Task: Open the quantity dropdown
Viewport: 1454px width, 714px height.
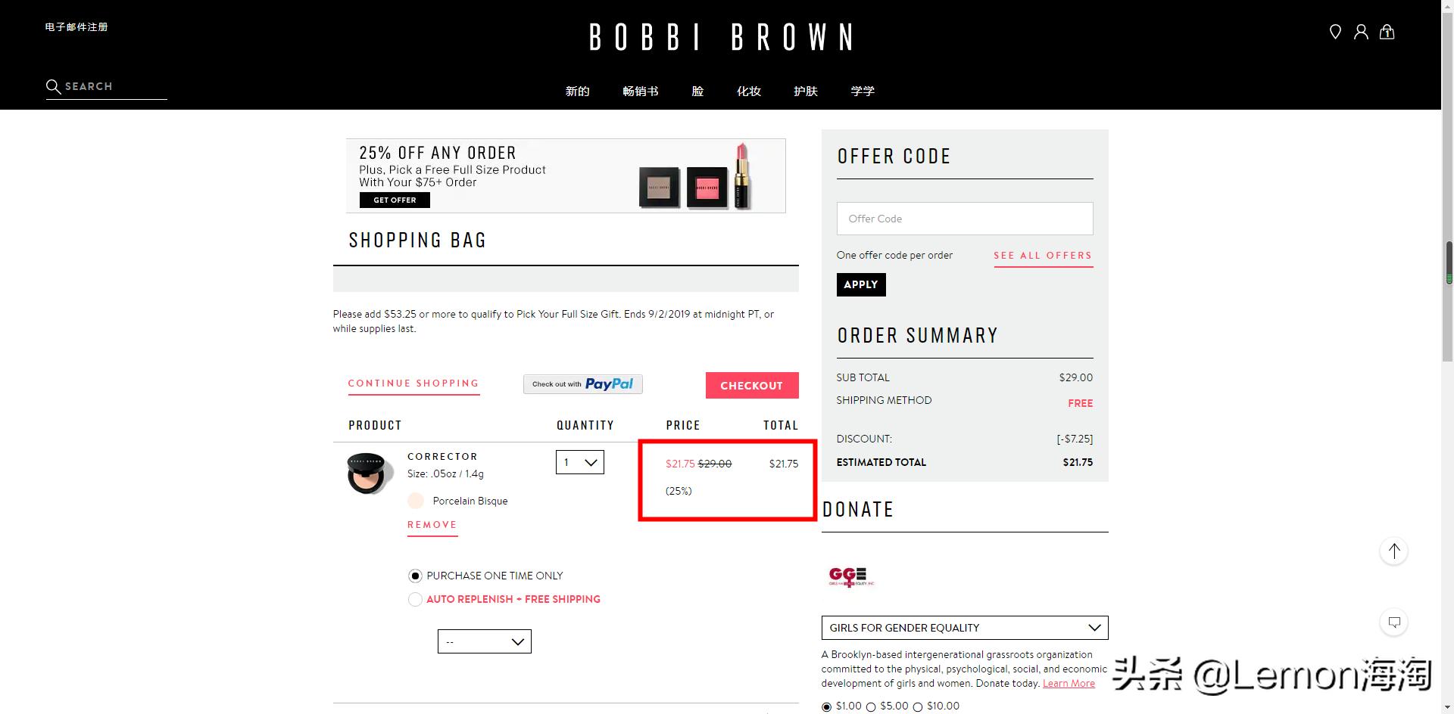Action: coord(580,462)
